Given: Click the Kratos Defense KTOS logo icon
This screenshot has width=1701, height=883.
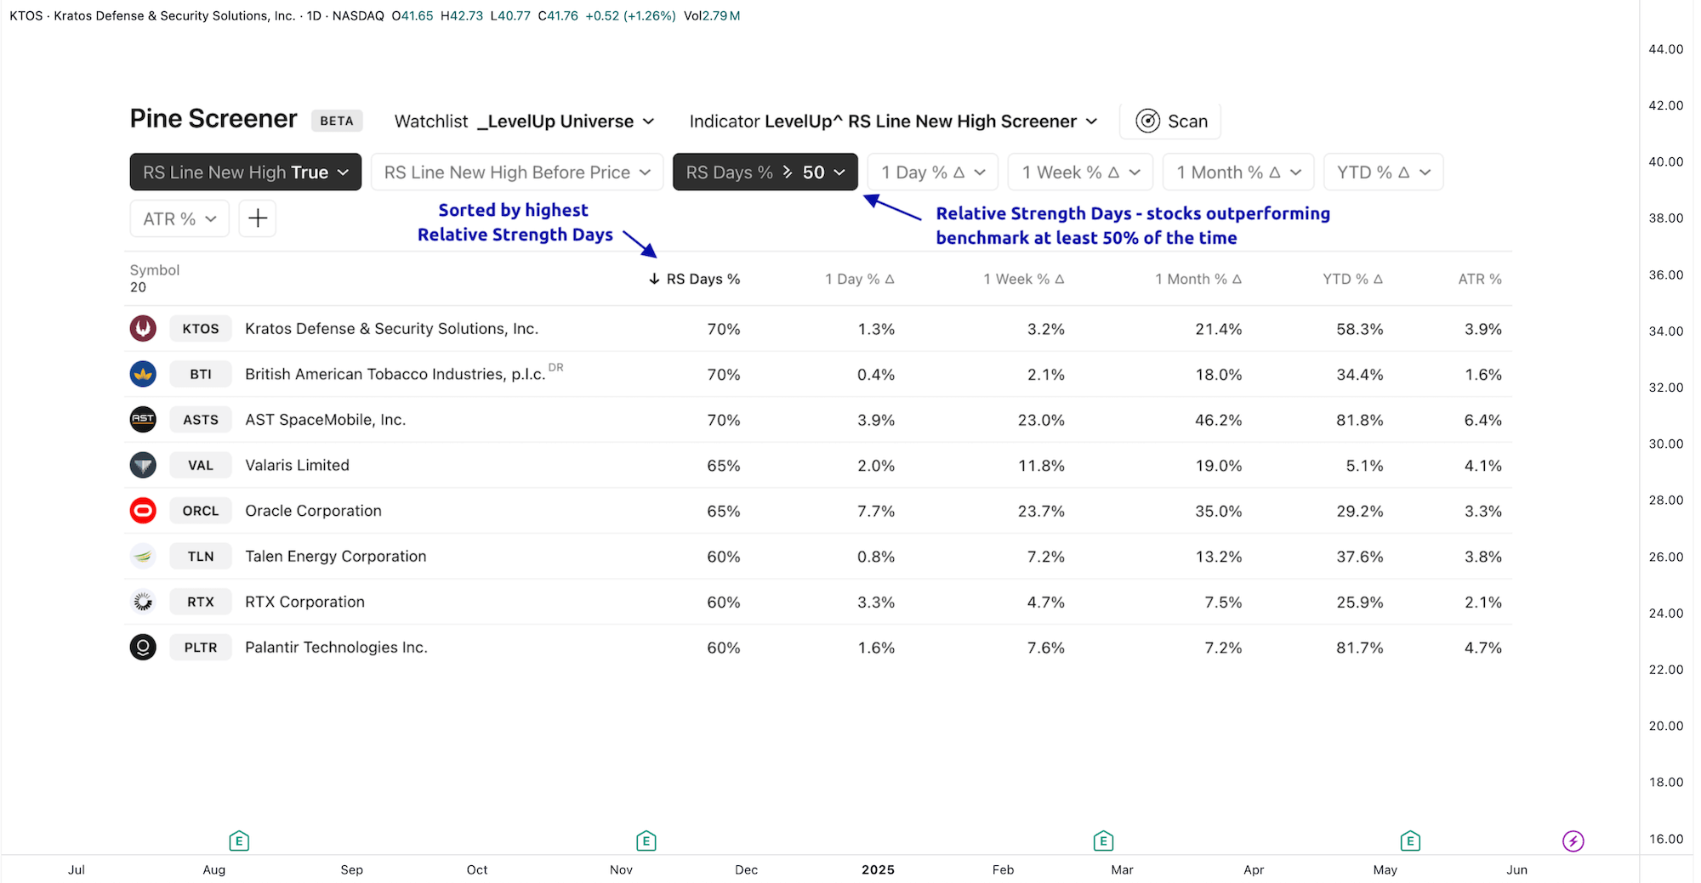Looking at the screenshot, I should click(143, 328).
